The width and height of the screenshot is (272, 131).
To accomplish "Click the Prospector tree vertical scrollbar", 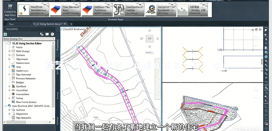I will tap(53, 76).
